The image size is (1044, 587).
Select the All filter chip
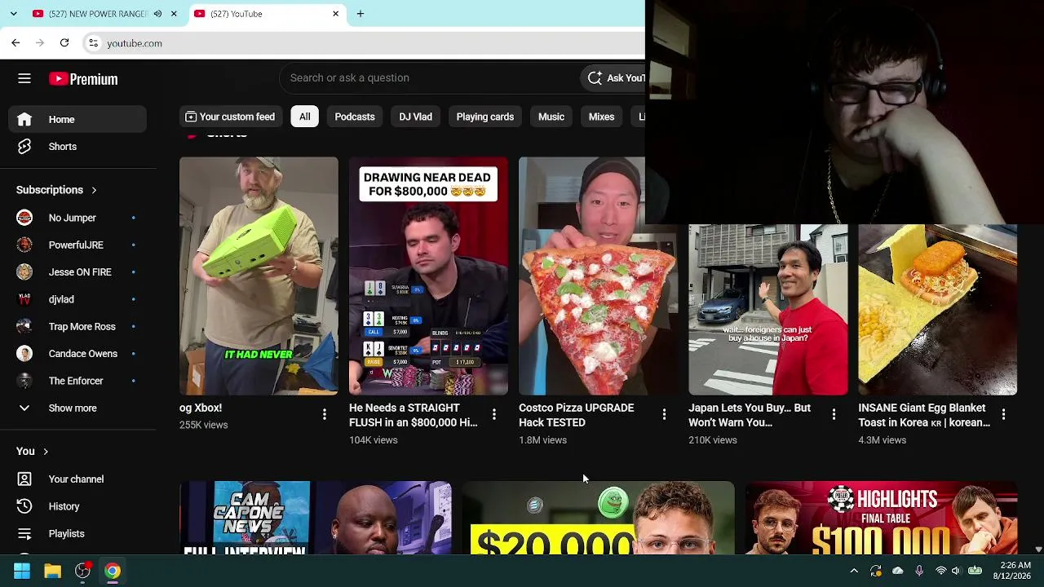click(x=304, y=117)
